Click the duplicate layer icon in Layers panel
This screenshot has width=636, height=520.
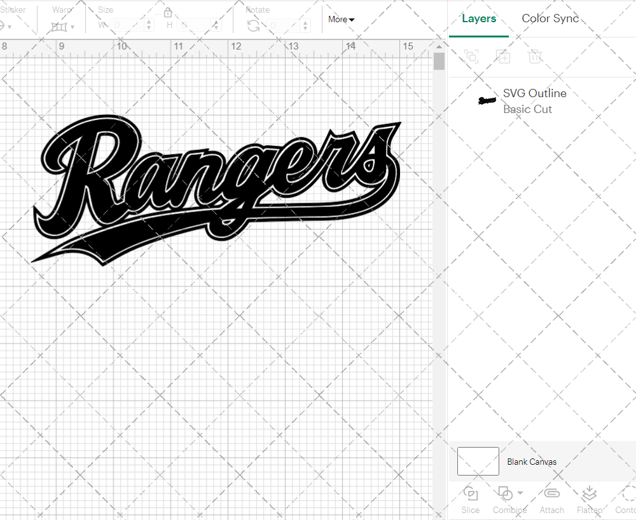click(x=471, y=57)
